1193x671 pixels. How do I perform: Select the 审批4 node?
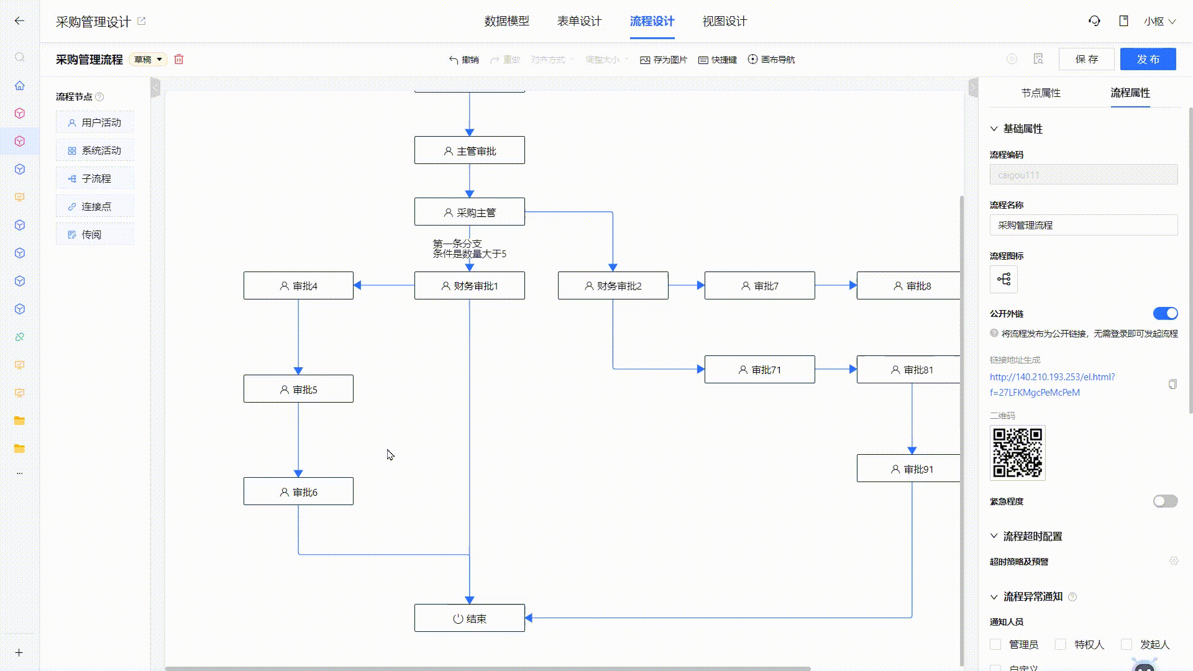298,285
